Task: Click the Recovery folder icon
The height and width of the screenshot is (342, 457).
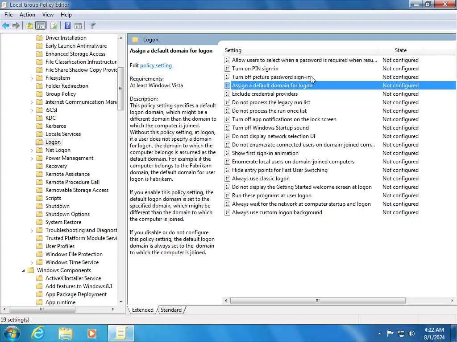Action: [39, 166]
